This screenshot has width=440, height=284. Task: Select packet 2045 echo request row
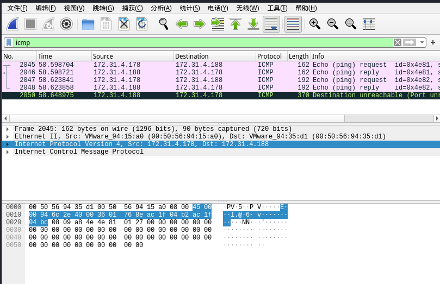(221, 65)
